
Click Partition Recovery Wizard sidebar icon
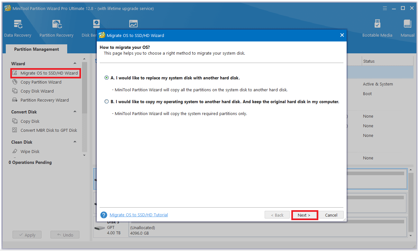coord(15,100)
